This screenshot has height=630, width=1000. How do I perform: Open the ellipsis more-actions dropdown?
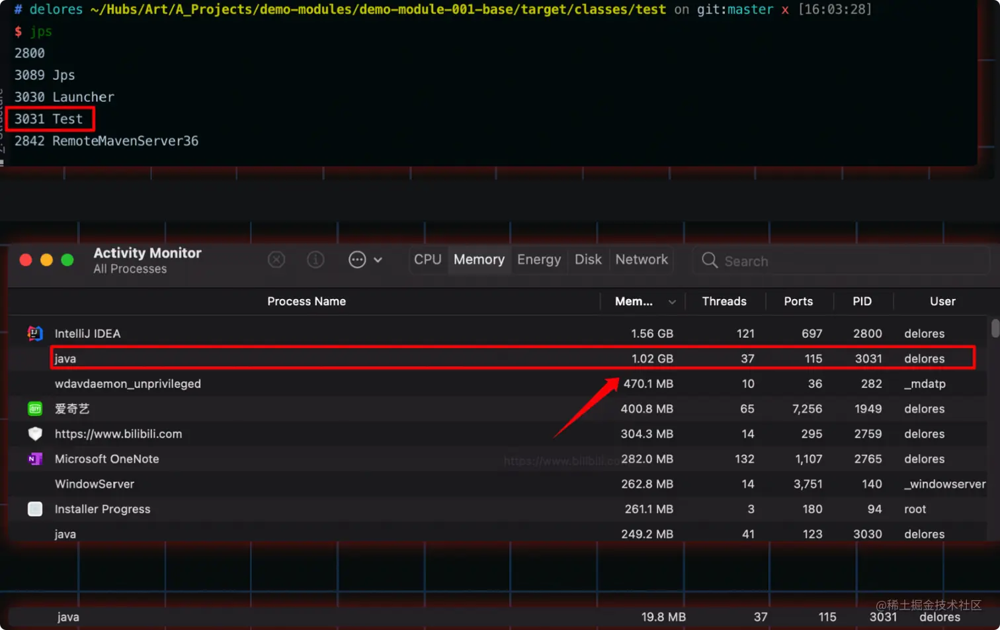point(365,260)
